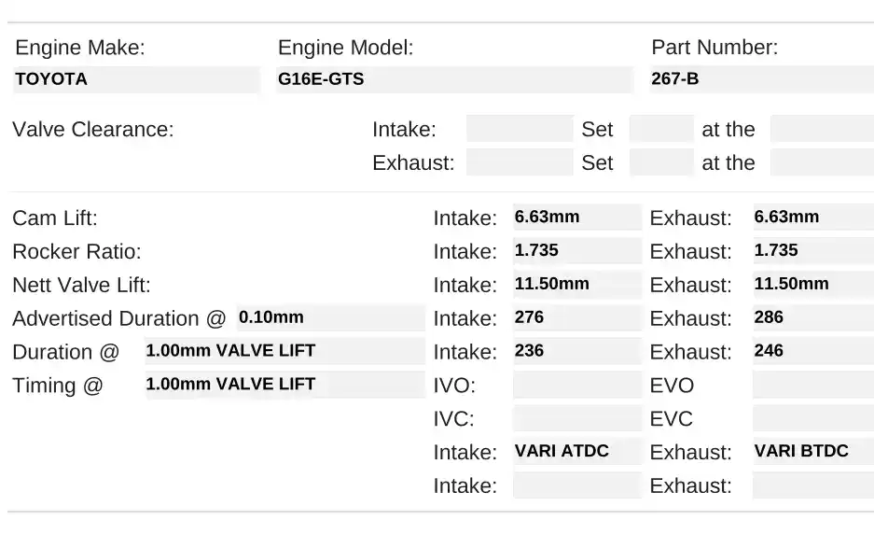Click the Set field beside Exhaust clearance
Viewport: 874px width, 548px height.
[x=661, y=162]
